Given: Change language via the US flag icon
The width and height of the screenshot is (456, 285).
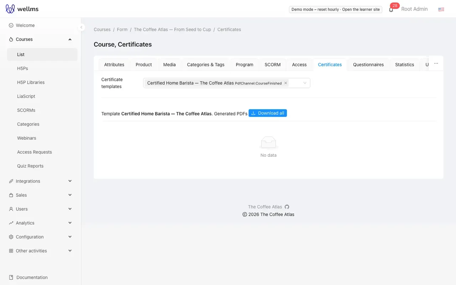Looking at the screenshot, I should (x=441, y=9).
